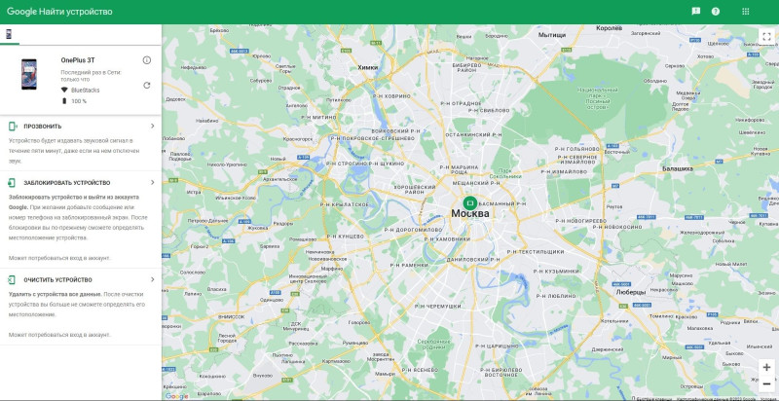The height and width of the screenshot is (401, 779).
Task: Click the OnePlus 3T device image
Action: pos(29,74)
